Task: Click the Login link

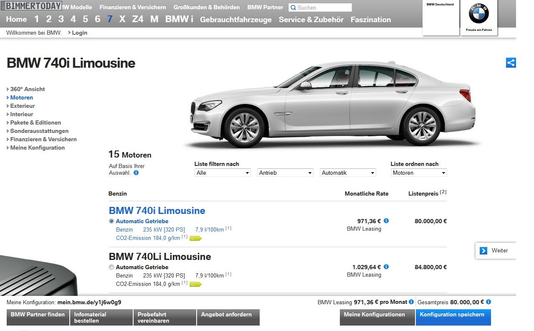Action: pos(79,33)
